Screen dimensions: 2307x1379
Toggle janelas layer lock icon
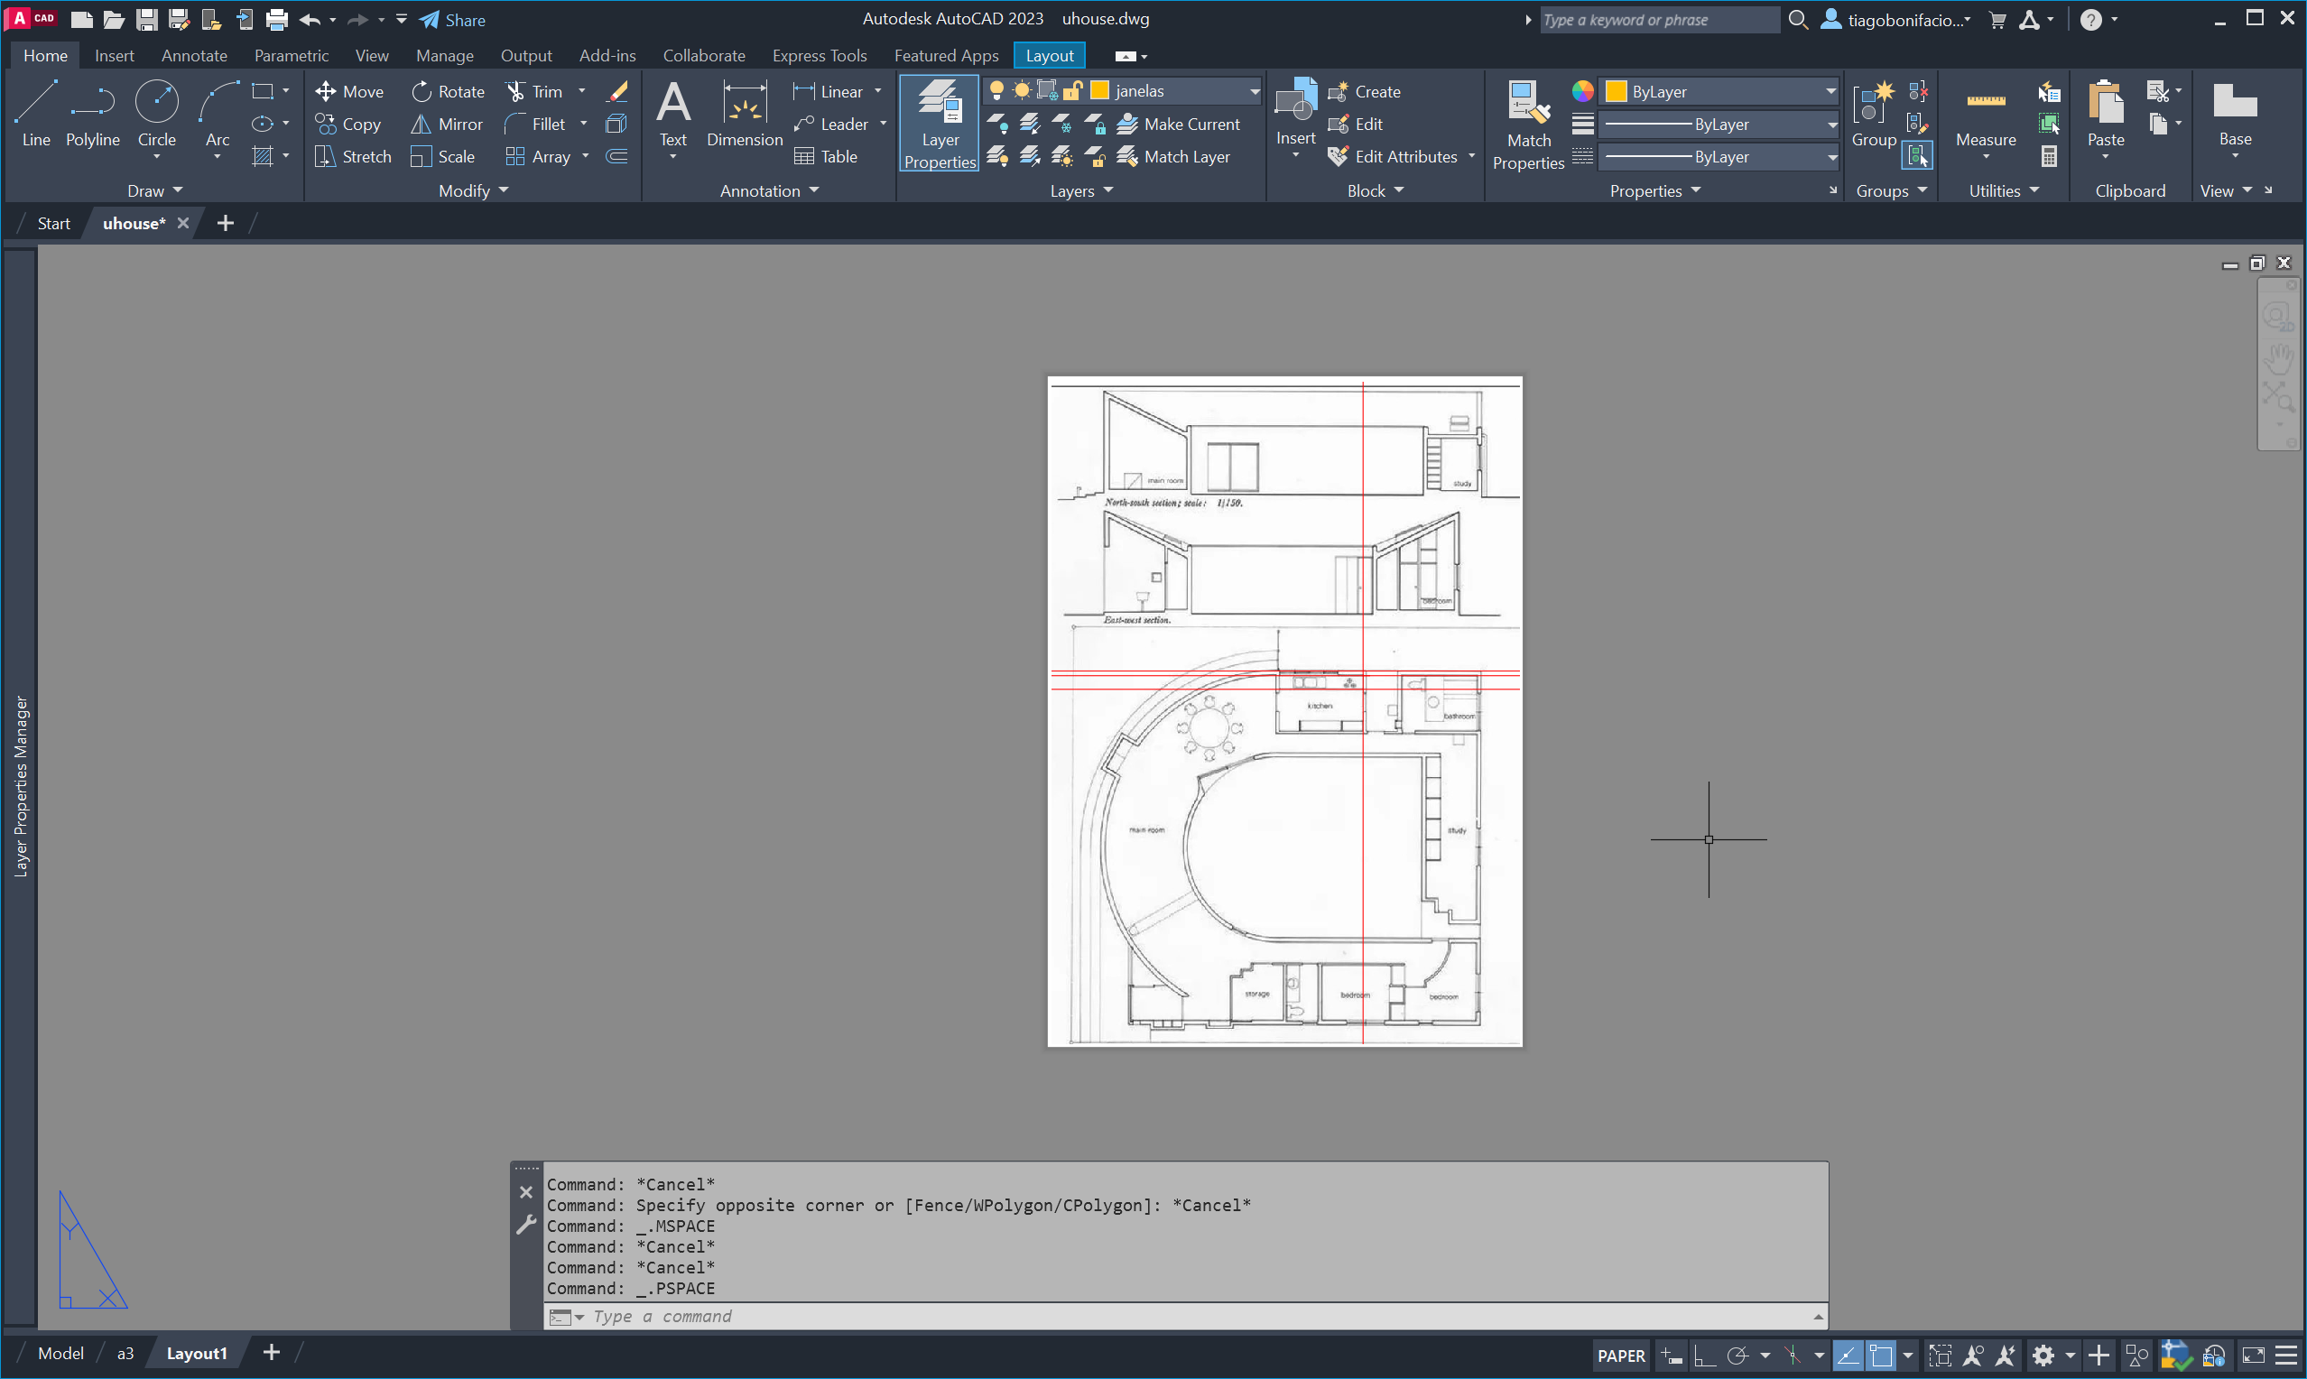tap(1072, 90)
